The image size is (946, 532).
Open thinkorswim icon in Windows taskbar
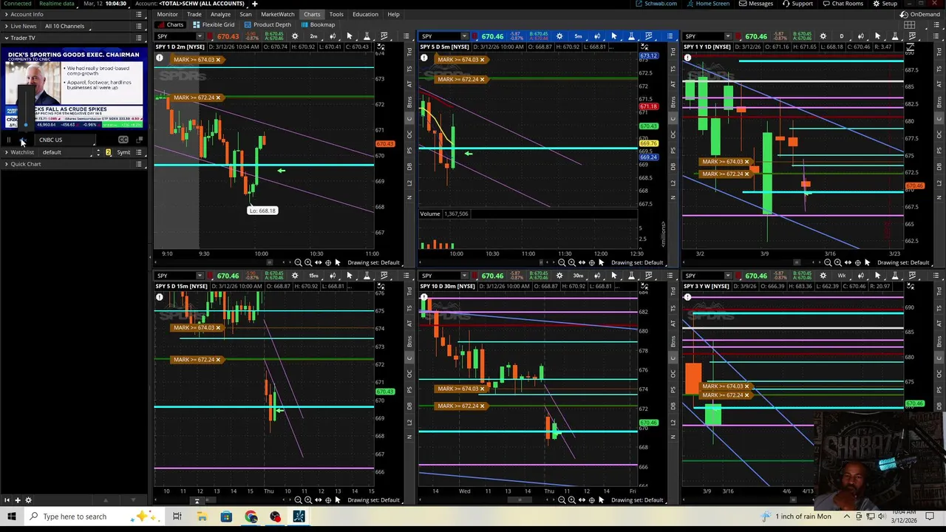pyautogui.click(x=299, y=516)
